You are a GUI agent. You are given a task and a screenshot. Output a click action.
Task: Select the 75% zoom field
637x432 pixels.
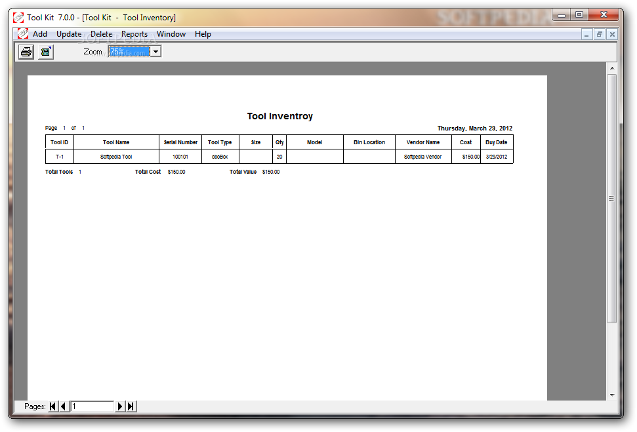129,52
